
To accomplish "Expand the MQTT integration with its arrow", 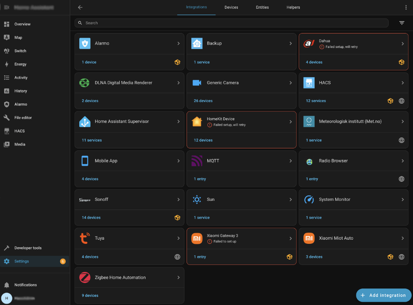I will click(291, 160).
